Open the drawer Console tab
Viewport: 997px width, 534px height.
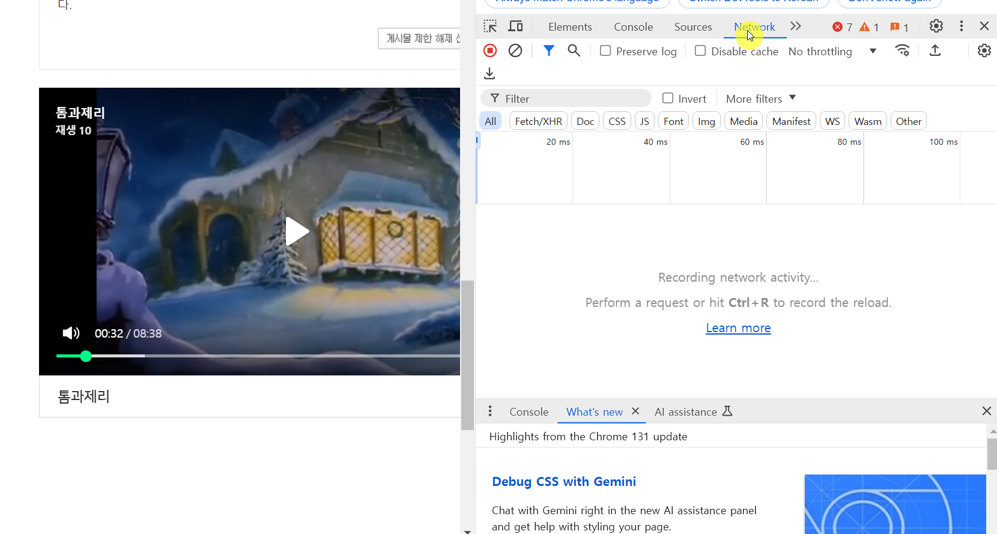[x=529, y=412]
